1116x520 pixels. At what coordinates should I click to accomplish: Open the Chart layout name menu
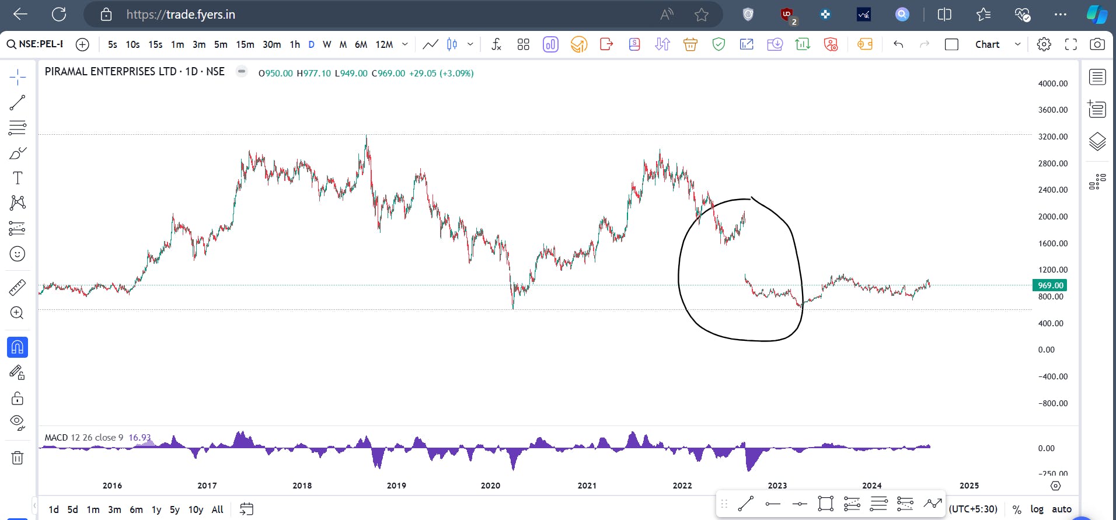point(988,44)
